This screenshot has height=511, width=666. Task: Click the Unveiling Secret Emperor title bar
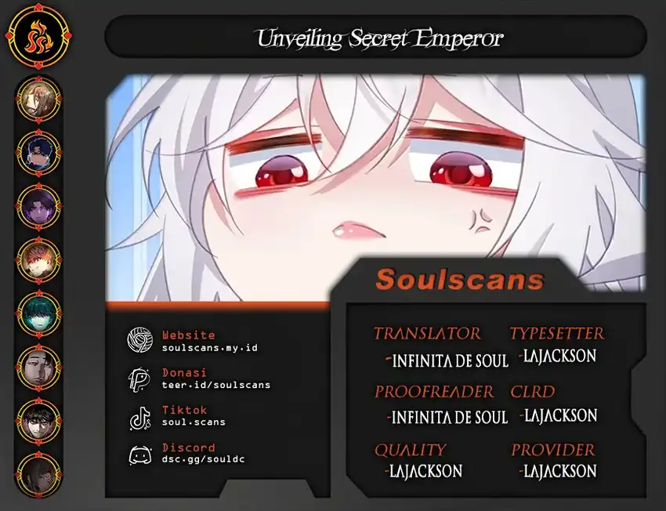[x=375, y=37]
